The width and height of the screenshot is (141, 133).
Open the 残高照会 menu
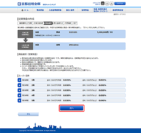(x=40, y=10)
